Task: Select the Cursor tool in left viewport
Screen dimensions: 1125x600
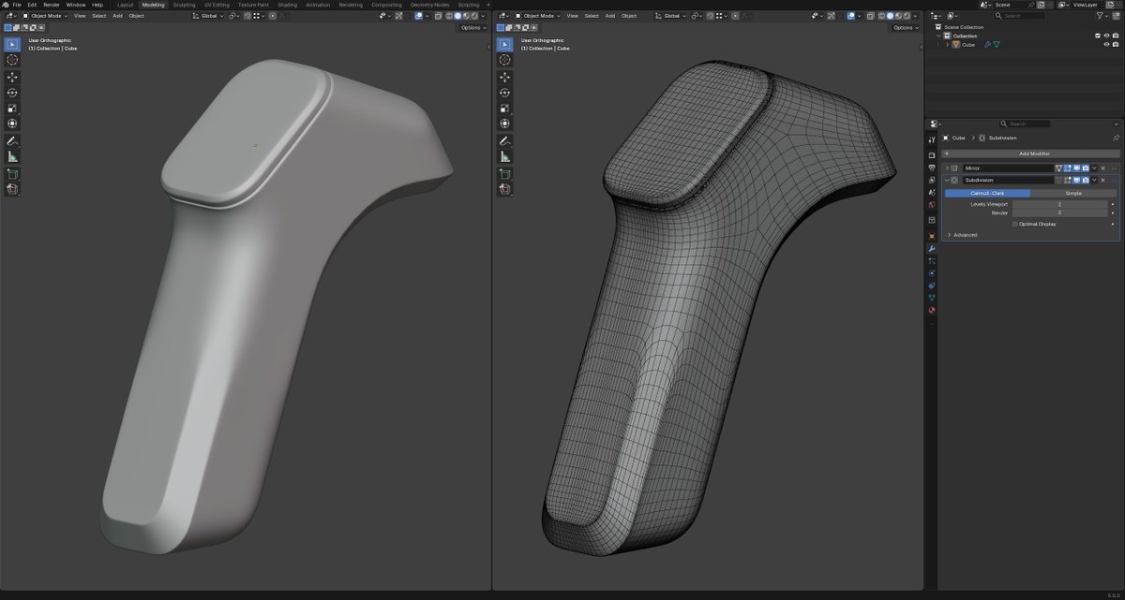Action: [11, 60]
